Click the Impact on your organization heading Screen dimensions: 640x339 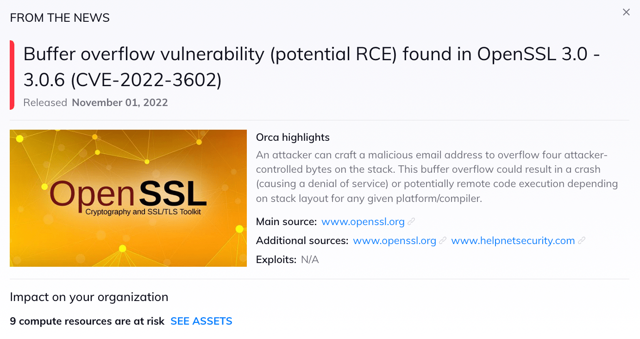tap(89, 297)
